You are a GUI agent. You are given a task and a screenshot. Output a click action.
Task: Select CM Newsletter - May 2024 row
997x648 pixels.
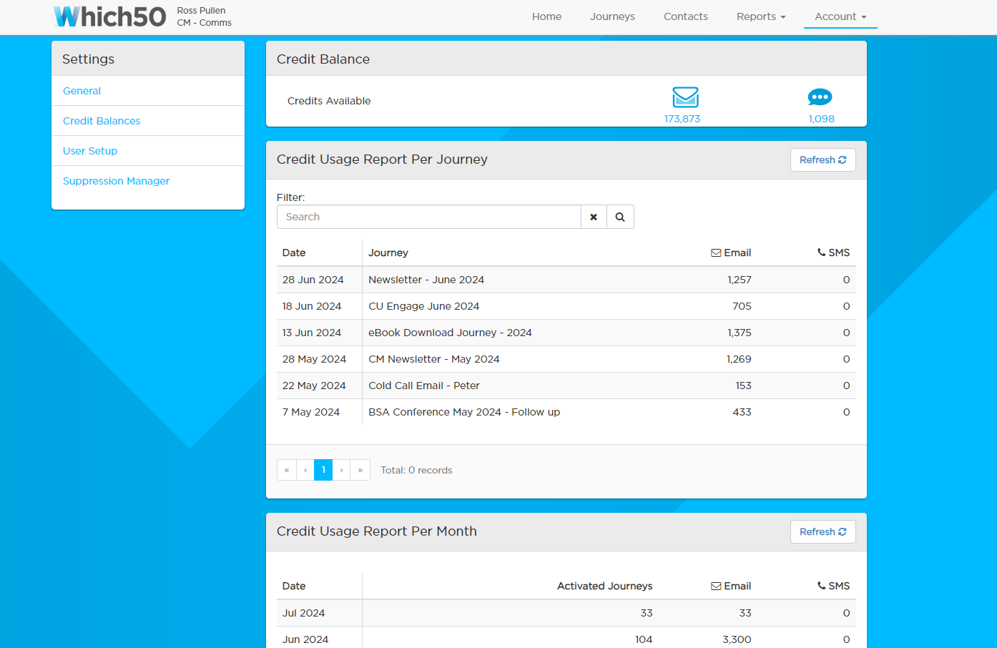566,359
